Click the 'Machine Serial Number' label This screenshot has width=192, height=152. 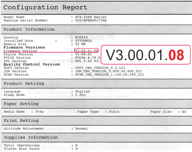[26, 21]
